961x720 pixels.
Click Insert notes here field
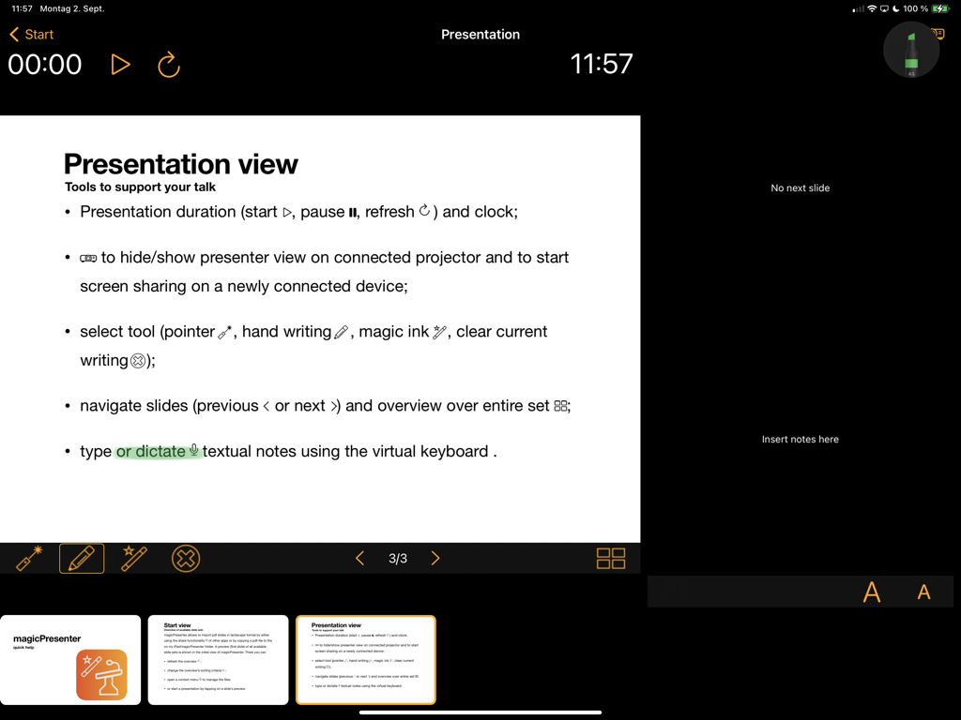pyautogui.click(x=800, y=438)
